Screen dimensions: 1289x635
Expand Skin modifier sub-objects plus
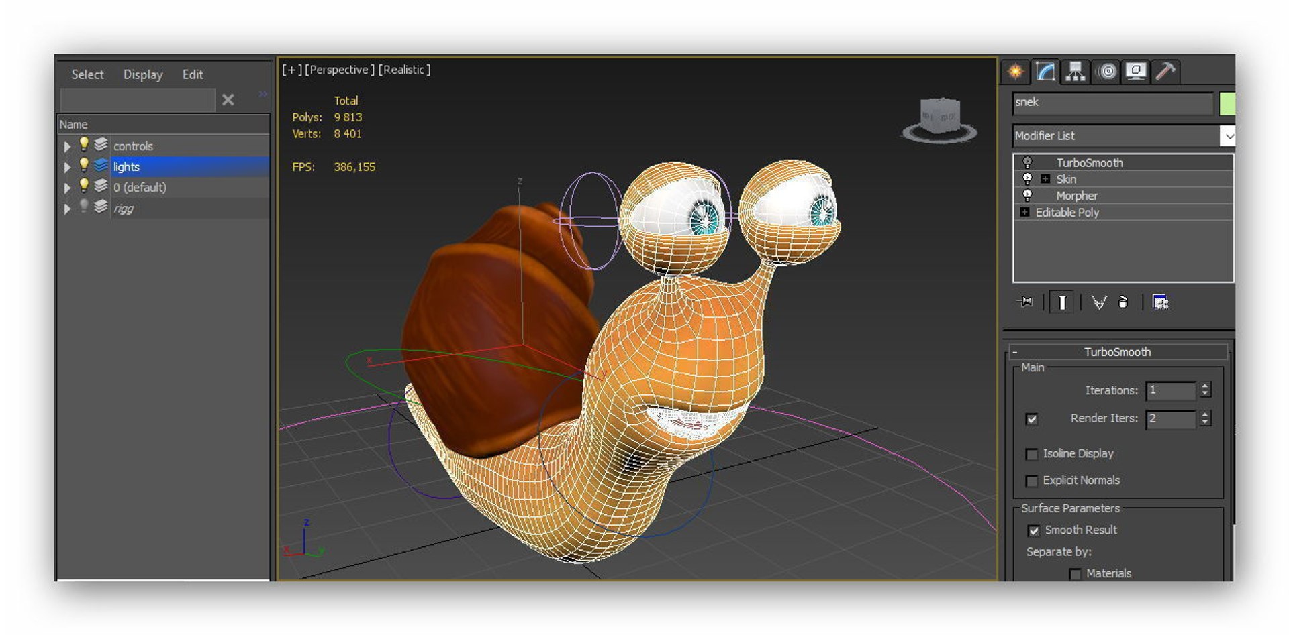pos(1045,179)
